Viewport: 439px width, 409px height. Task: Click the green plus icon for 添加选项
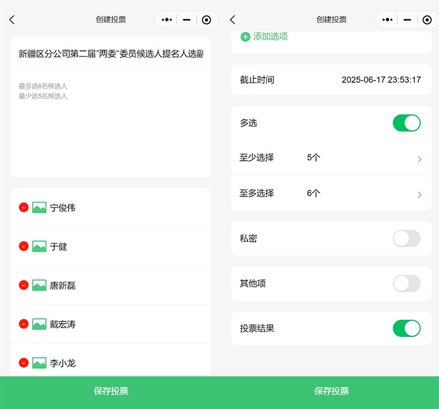click(x=245, y=36)
